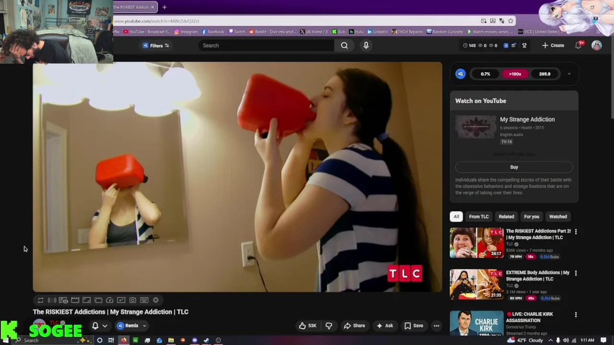614x345 pixels.
Task: Select the All filter chip
Action: 456,217
